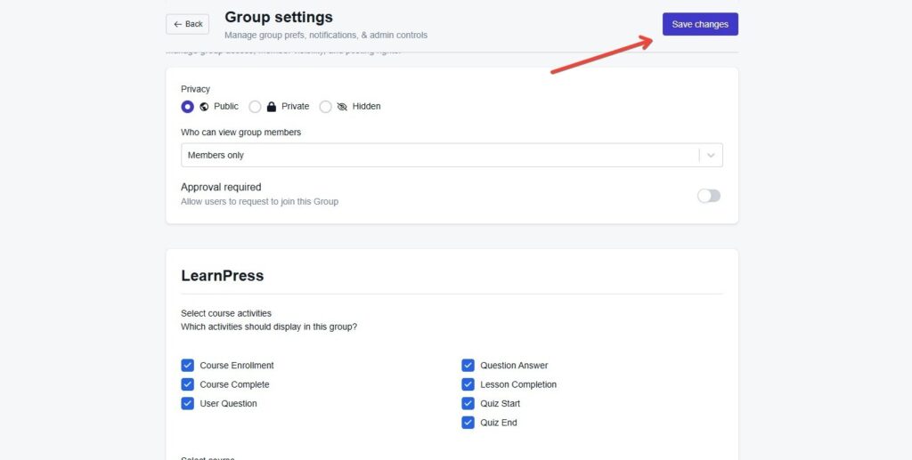Click the Group settings heading
The image size is (912, 460).
pyautogui.click(x=279, y=17)
